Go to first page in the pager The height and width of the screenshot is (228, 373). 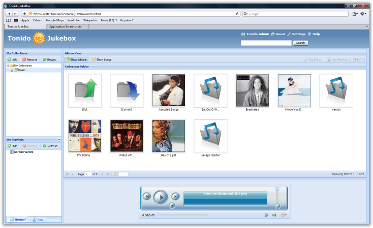click(x=67, y=174)
